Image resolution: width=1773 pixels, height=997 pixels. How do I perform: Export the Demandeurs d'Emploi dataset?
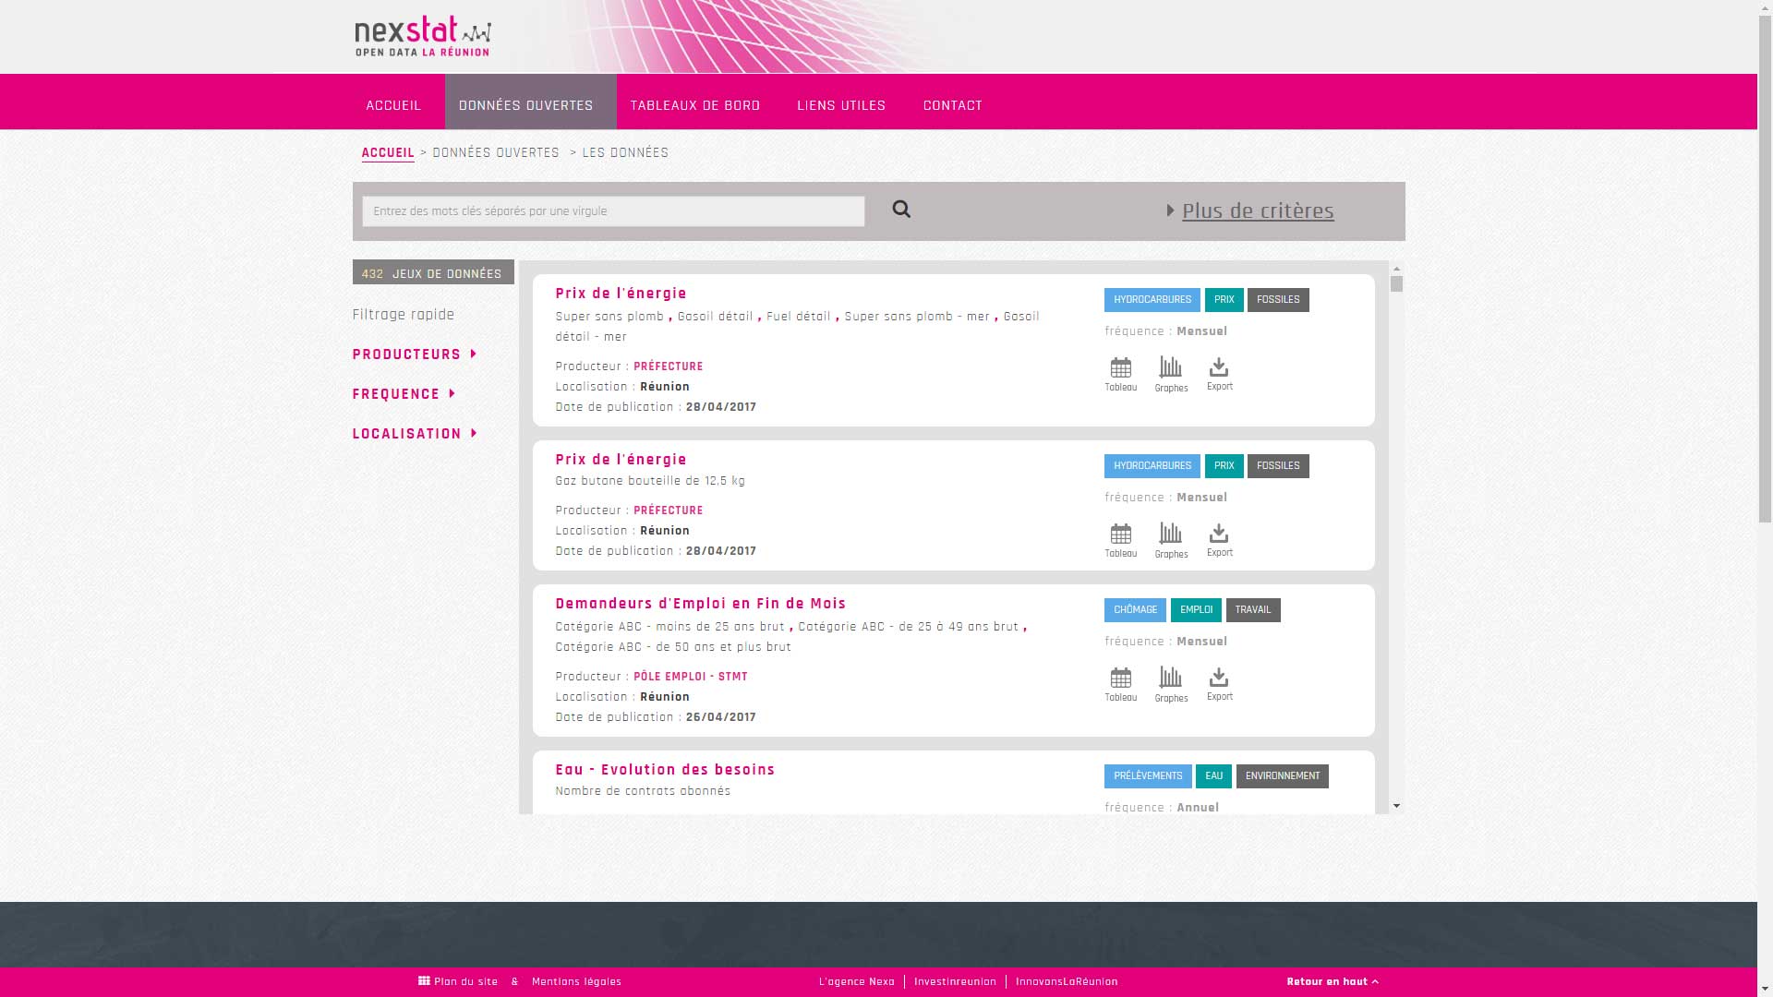[x=1219, y=684]
